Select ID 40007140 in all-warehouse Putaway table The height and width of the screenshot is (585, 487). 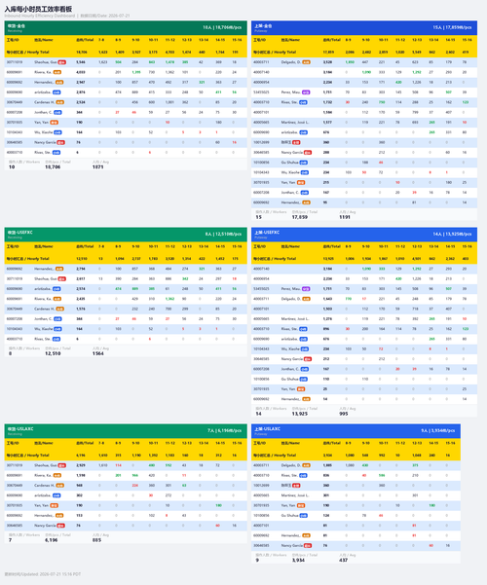coord(261,72)
